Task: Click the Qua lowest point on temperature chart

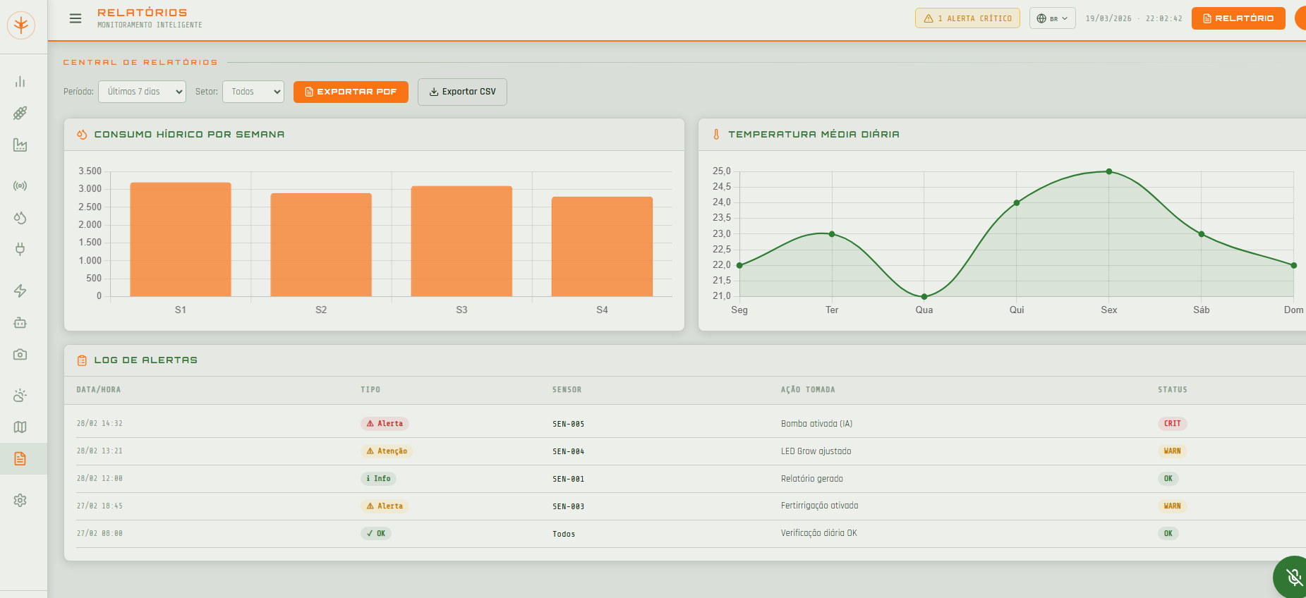Action: tap(924, 296)
